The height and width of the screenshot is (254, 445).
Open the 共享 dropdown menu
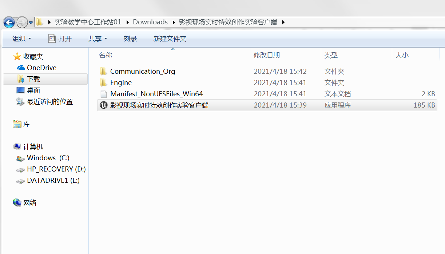coord(98,39)
